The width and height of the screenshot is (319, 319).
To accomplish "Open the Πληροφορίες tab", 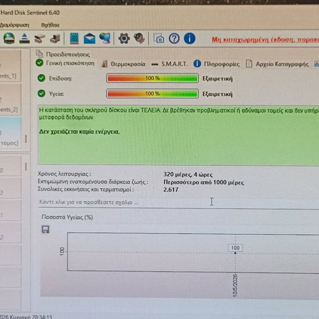I will [216, 64].
